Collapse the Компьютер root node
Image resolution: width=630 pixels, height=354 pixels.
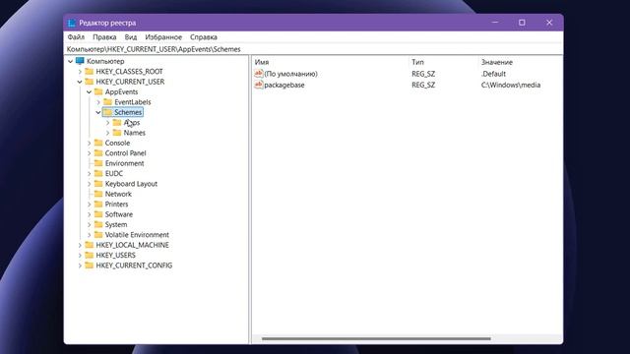71,61
